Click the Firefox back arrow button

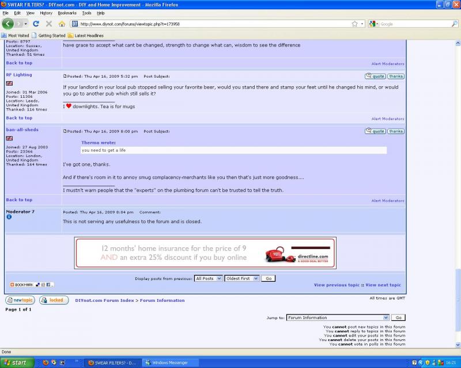pos(8,24)
